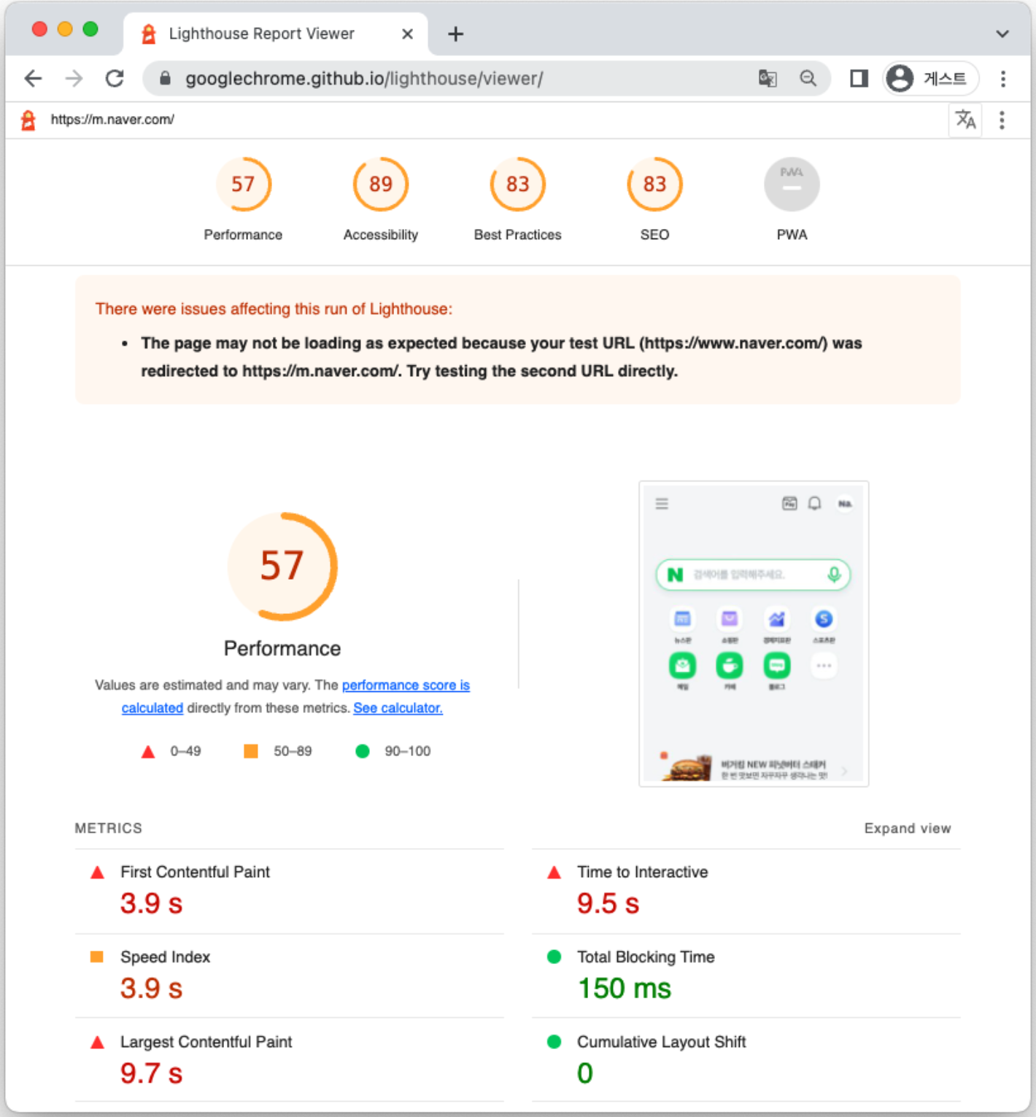Click the Lighthouse run issues warning heading
The height and width of the screenshot is (1117, 1036).
point(274,309)
